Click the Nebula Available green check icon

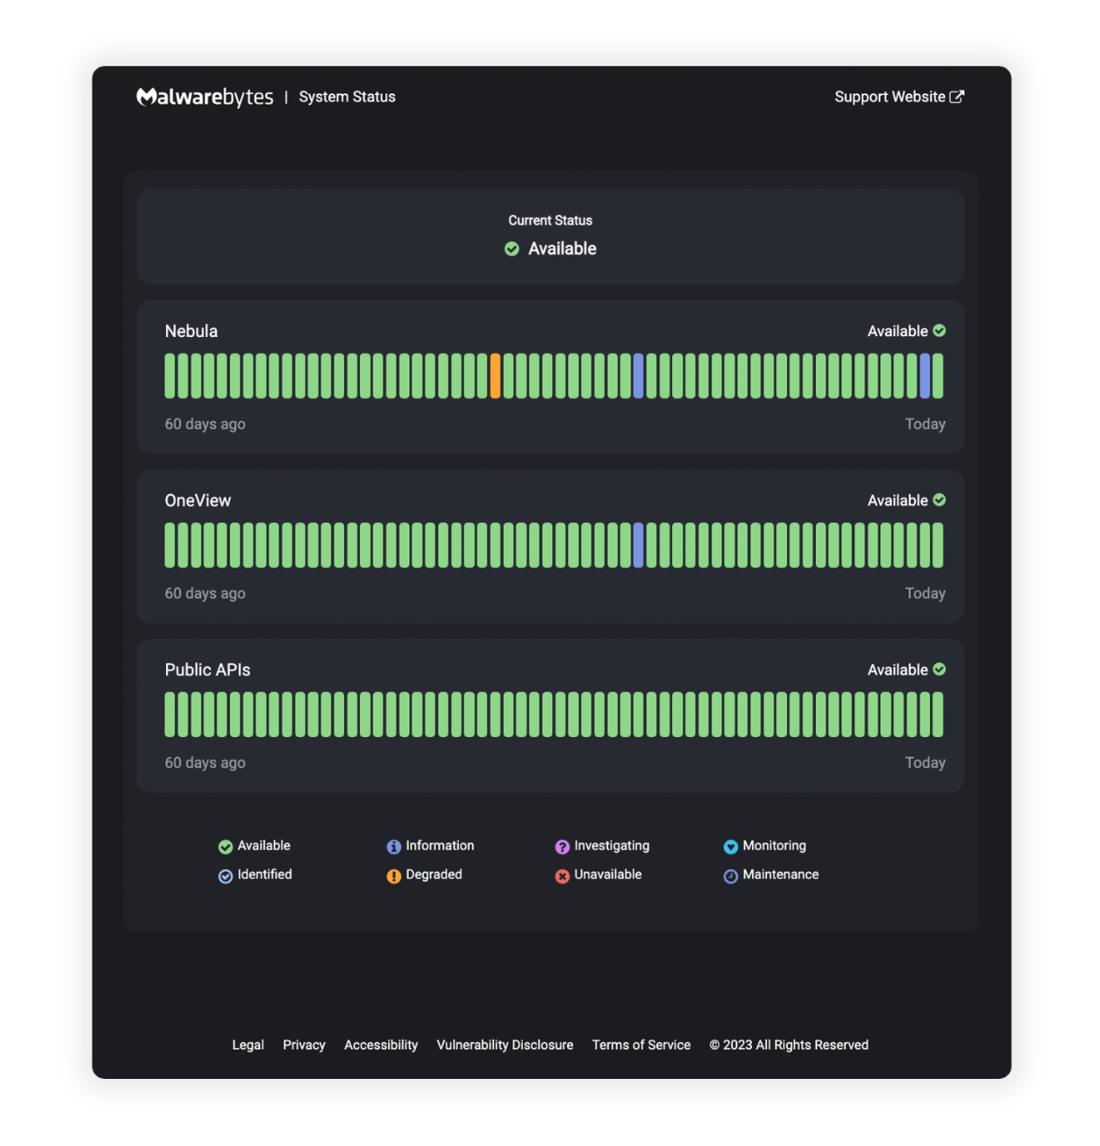[939, 331]
